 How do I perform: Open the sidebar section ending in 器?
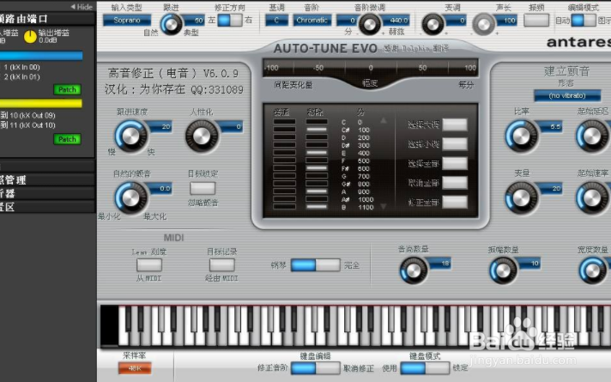(x=47, y=193)
